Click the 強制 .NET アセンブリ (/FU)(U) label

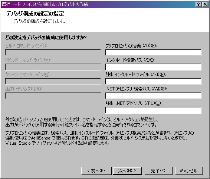tap(134, 103)
